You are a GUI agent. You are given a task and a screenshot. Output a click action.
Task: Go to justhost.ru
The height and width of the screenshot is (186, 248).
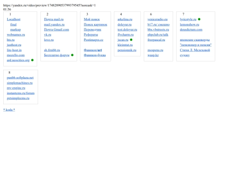[14, 45]
